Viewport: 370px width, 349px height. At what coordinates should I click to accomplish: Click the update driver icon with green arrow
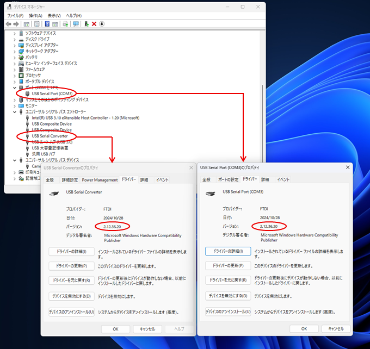pos(87,24)
